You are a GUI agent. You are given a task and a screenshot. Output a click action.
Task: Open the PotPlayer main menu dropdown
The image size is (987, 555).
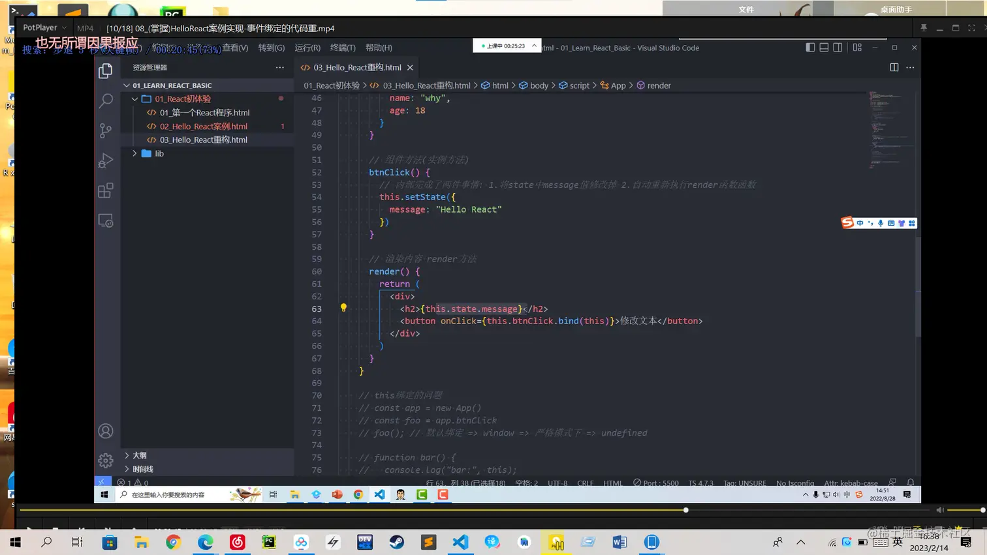point(44,27)
